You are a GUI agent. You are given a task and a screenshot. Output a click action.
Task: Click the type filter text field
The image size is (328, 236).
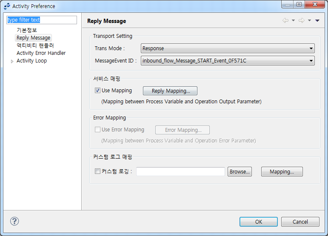[x=42, y=20]
